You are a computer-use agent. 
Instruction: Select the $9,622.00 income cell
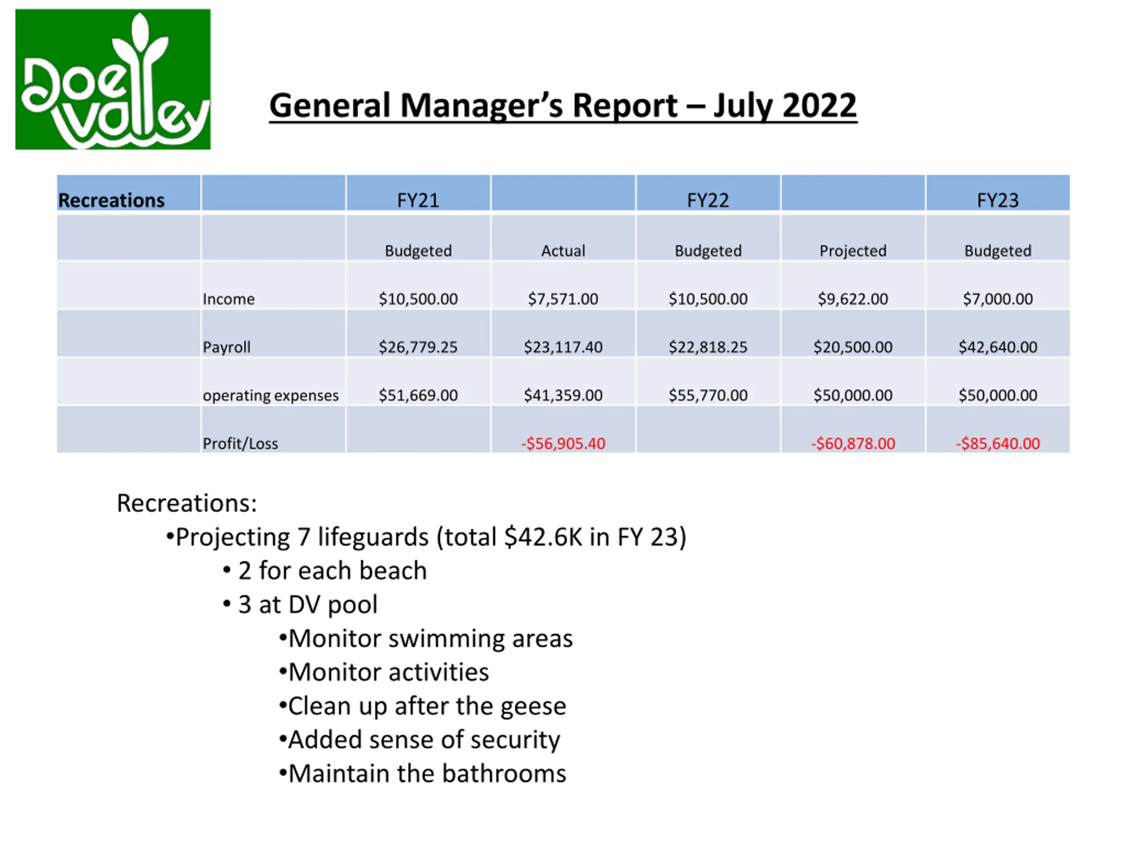853,285
